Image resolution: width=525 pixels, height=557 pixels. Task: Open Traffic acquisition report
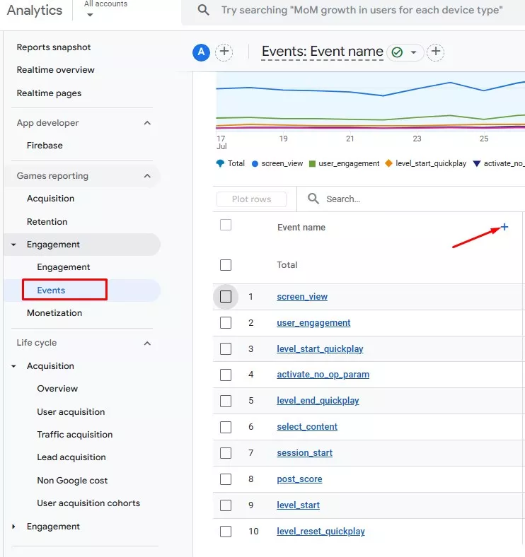point(75,435)
